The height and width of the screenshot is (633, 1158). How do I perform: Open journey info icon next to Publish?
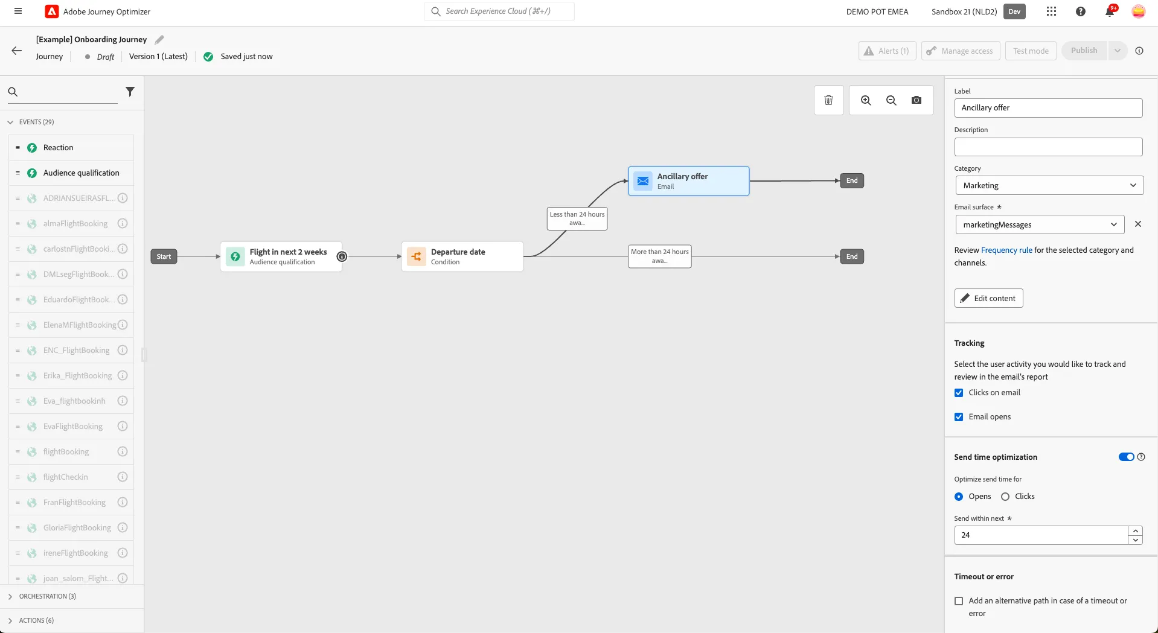pos(1139,51)
